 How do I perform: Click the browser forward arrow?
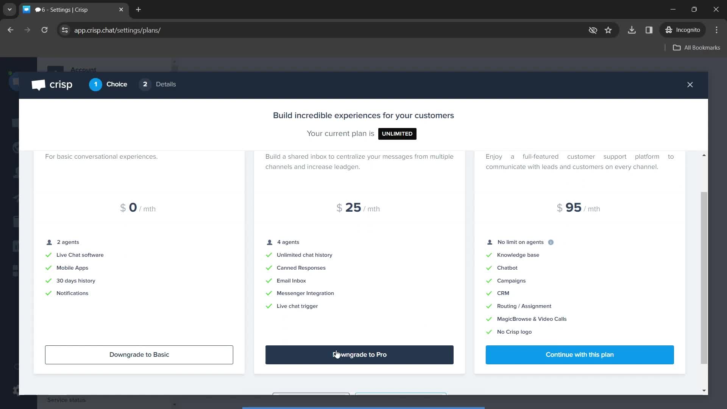click(x=27, y=30)
